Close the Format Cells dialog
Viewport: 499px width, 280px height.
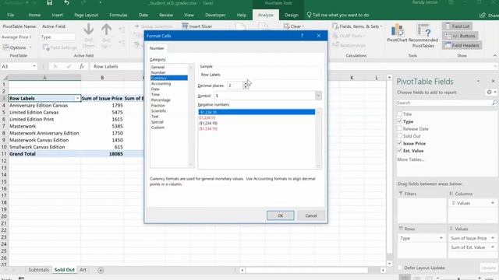[x=319, y=36]
